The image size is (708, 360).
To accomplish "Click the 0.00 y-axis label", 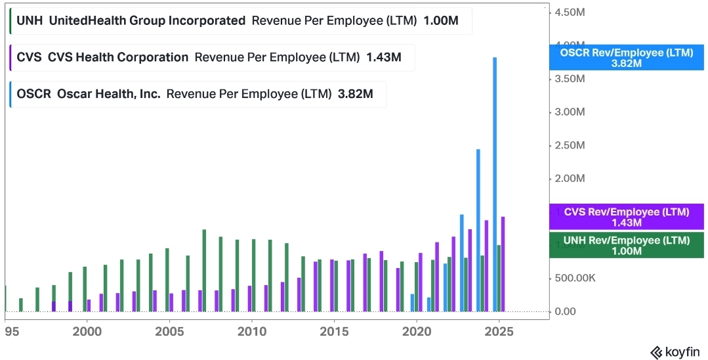I will (x=566, y=311).
